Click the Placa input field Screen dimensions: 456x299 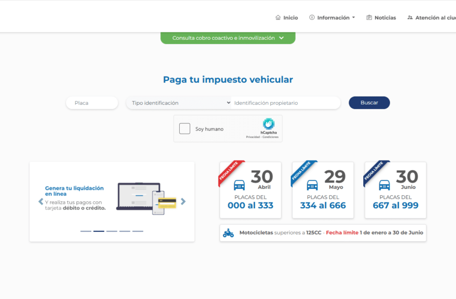click(x=92, y=103)
